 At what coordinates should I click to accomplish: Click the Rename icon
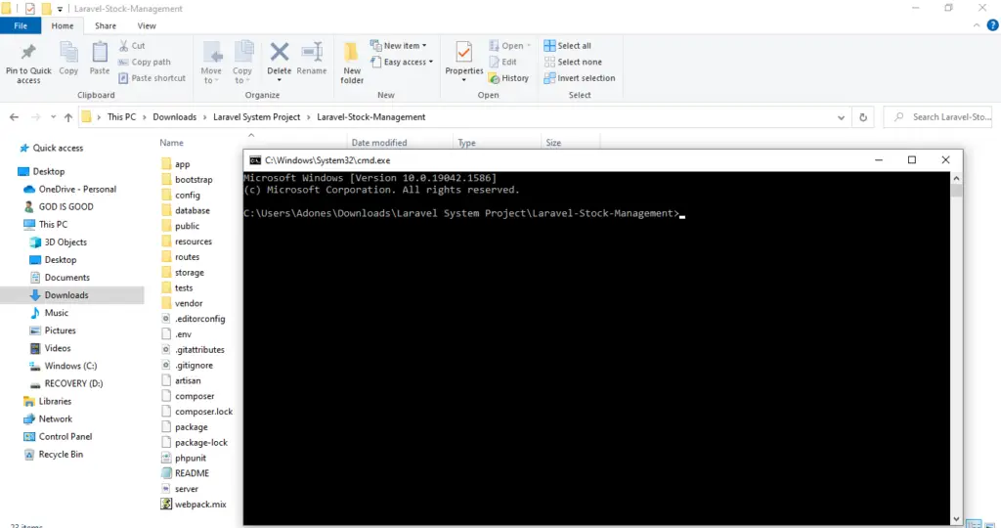(x=312, y=54)
